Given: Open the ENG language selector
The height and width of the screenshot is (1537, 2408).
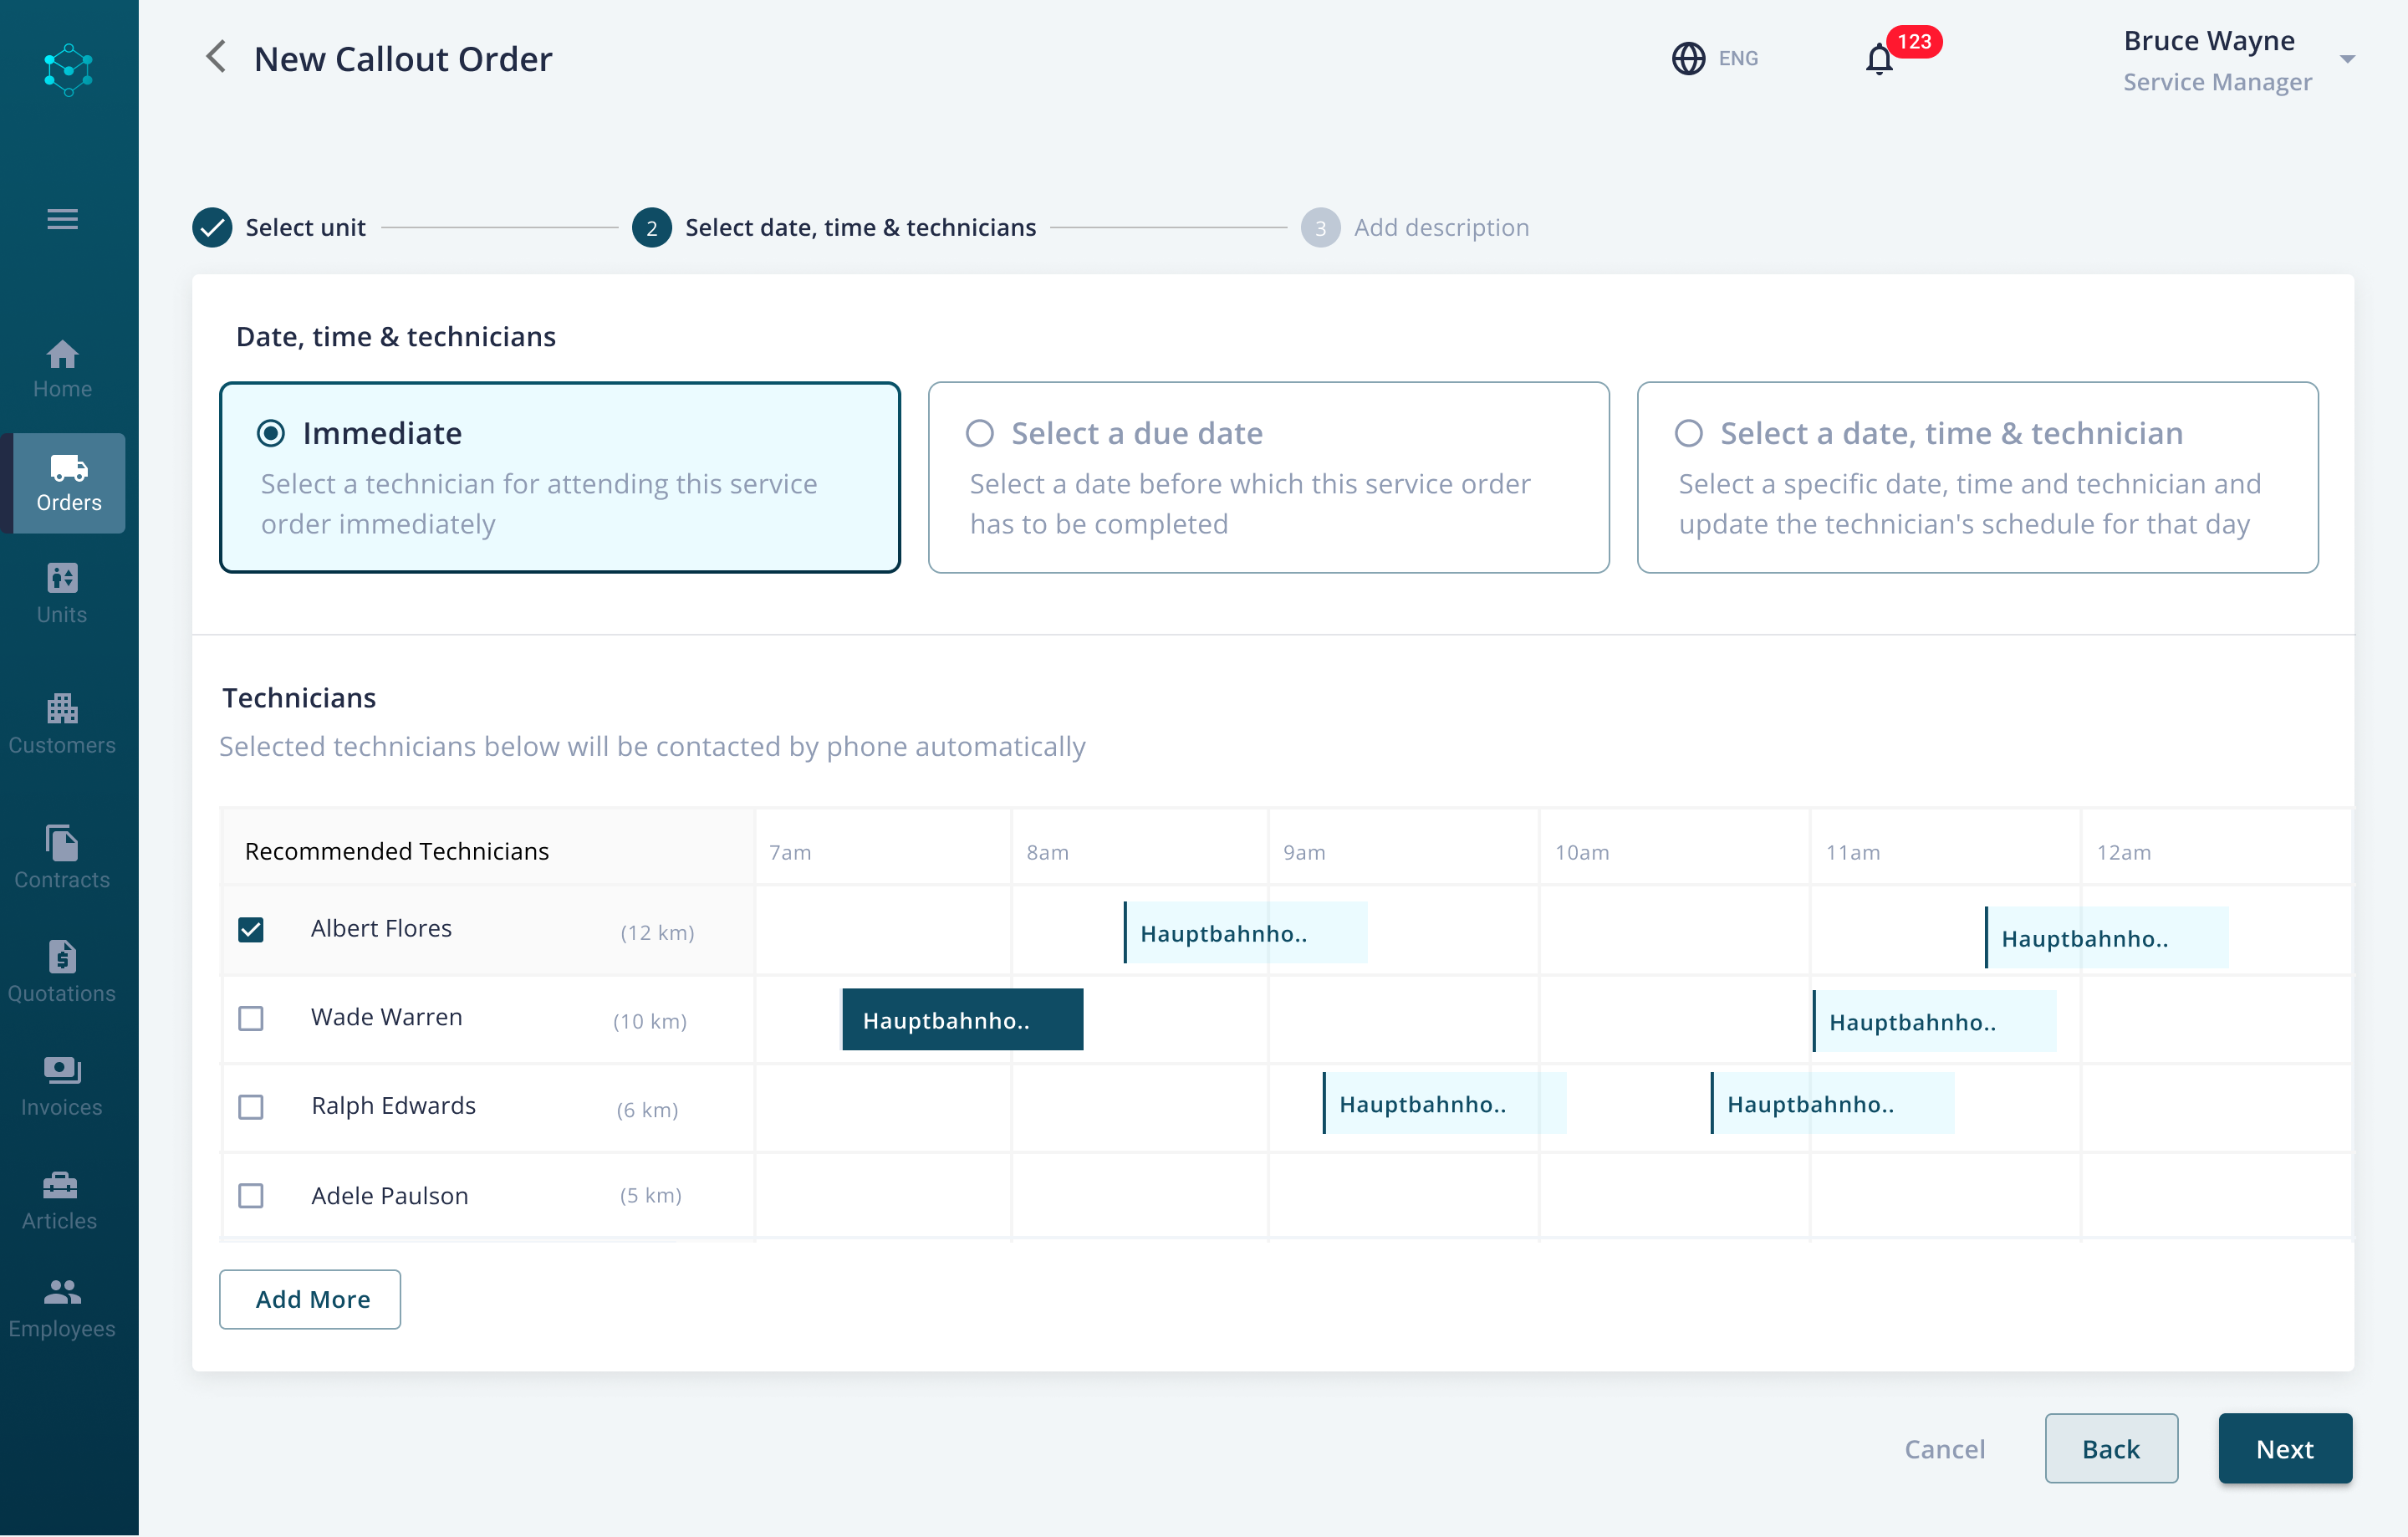Looking at the screenshot, I should [1714, 58].
